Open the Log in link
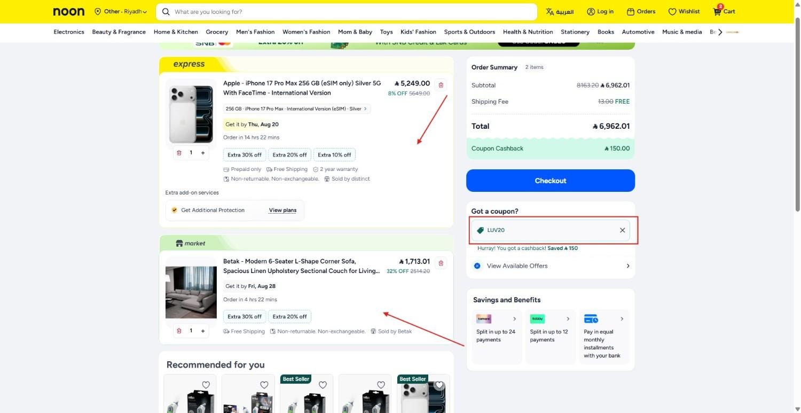The image size is (801, 413). [x=600, y=11]
